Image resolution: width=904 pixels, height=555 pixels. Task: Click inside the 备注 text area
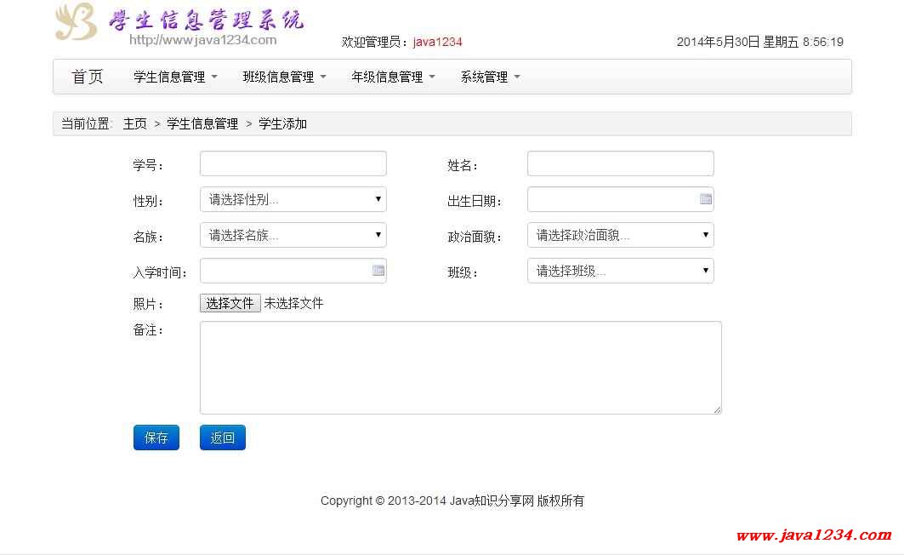[460, 368]
